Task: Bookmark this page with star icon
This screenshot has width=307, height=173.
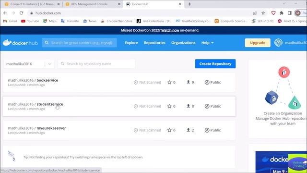Action: [263, 13]
